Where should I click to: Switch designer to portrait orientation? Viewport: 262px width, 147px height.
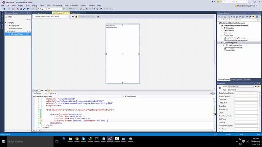77,16
